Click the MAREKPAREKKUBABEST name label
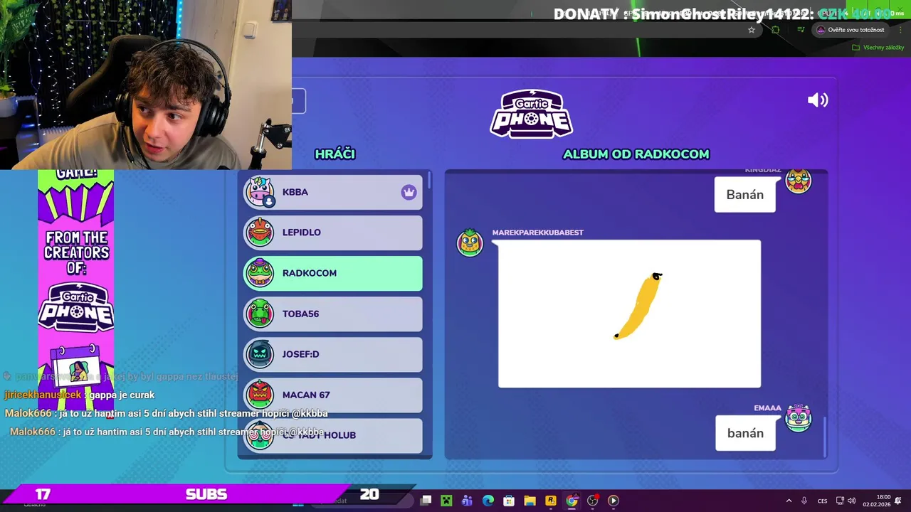The width and height of the screenshot is (911, 512). (537, 233)
